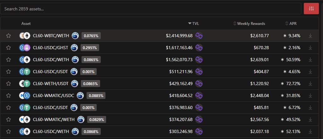Image resolution: width=323 pixels, height=139 pixels.
Task: Click Polygon chain icon beside $429,162.49
Action: 199,84
